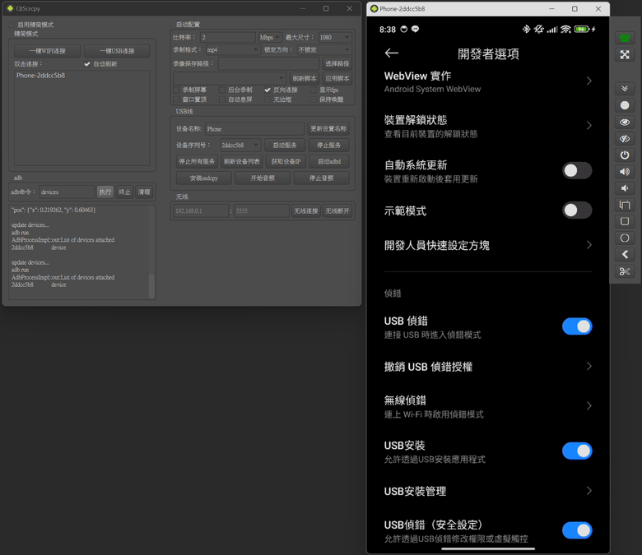
Task: Click the 设备名称 Phone input field
Action: pos(254,129)
